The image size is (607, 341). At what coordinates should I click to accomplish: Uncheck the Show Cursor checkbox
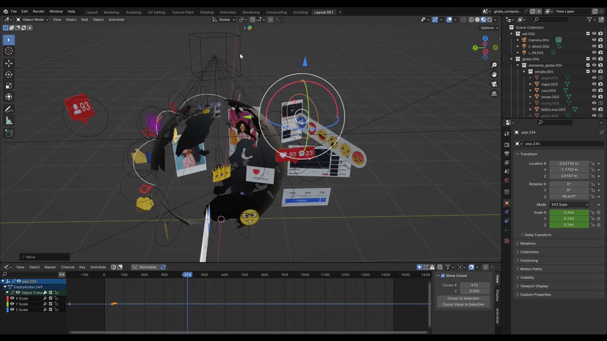[443, 276]
